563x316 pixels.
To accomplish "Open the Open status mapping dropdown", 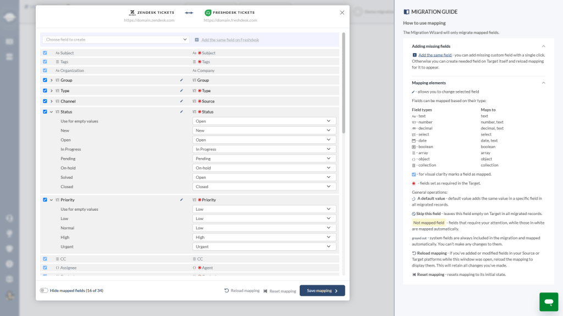I will pos(264,140).
